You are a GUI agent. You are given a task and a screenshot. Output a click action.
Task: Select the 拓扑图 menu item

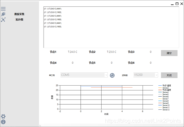click(x=19, y=20)
